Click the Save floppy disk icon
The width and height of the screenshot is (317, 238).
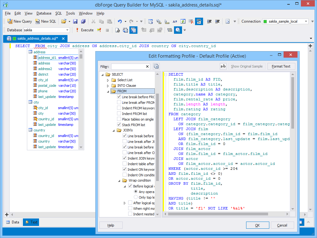[75, 21]
